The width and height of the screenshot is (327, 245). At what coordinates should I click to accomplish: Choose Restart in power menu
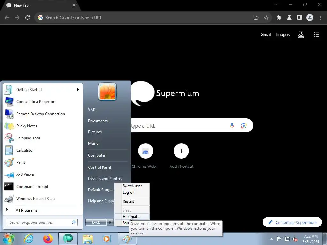pyautogui.click(x=132, y=201)
